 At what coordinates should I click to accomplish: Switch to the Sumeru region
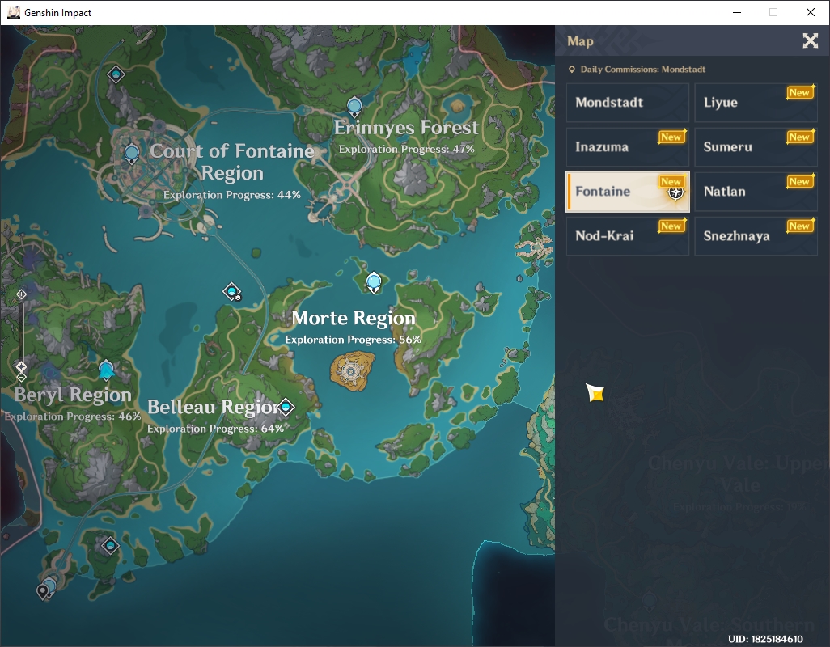click(756, 146)
